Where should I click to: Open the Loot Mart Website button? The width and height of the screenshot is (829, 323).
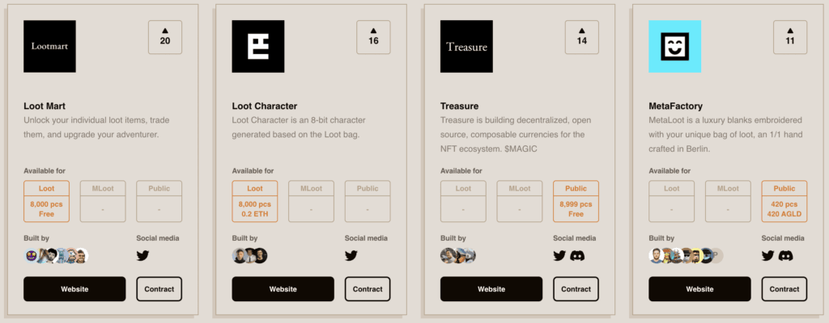click(74, 289)
